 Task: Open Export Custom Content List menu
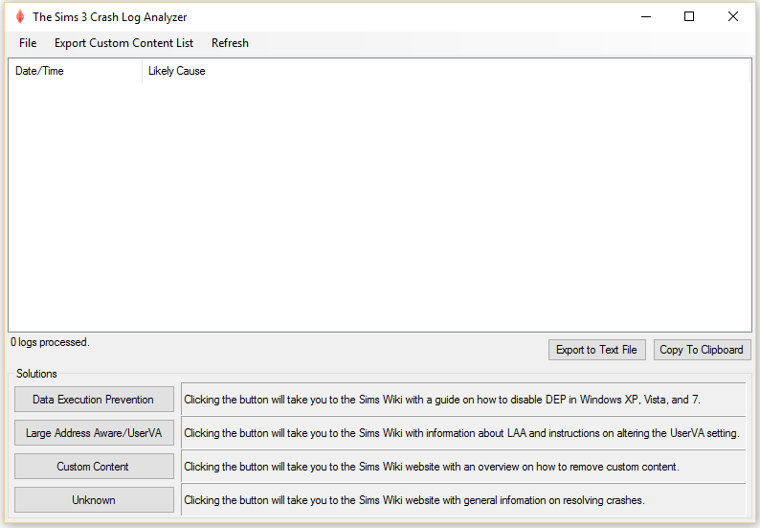coord(123,43)
